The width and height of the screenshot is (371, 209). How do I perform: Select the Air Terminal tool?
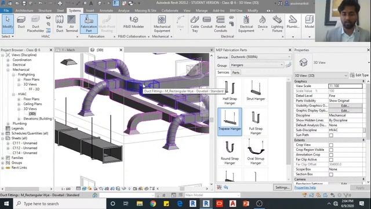click(x=72, y=24)
